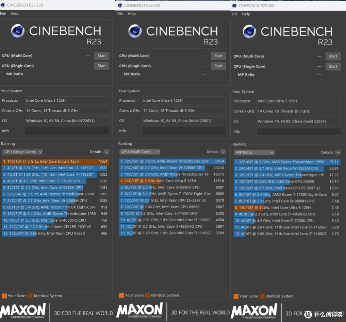The height and width of the screenshot is (322, 346).
Task: Click the Cinebench title bar icon in middle window
Action: point(120,5)
